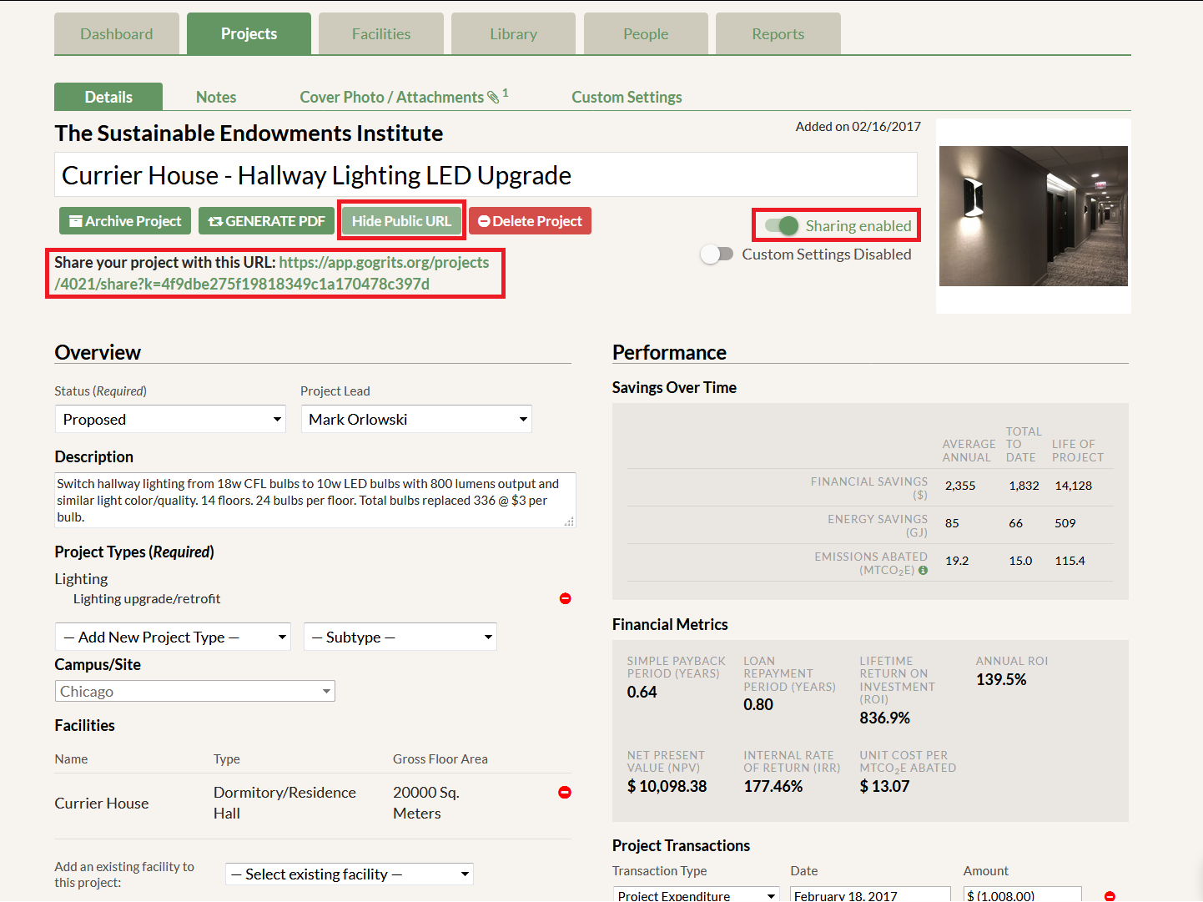Click the Archive Project button
Screen dimensions: 1203x902
pos(125,221)
